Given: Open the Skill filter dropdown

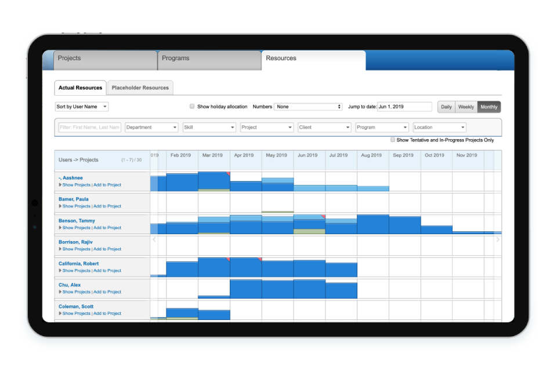Looking at the screenshot, I should point(210,127).
